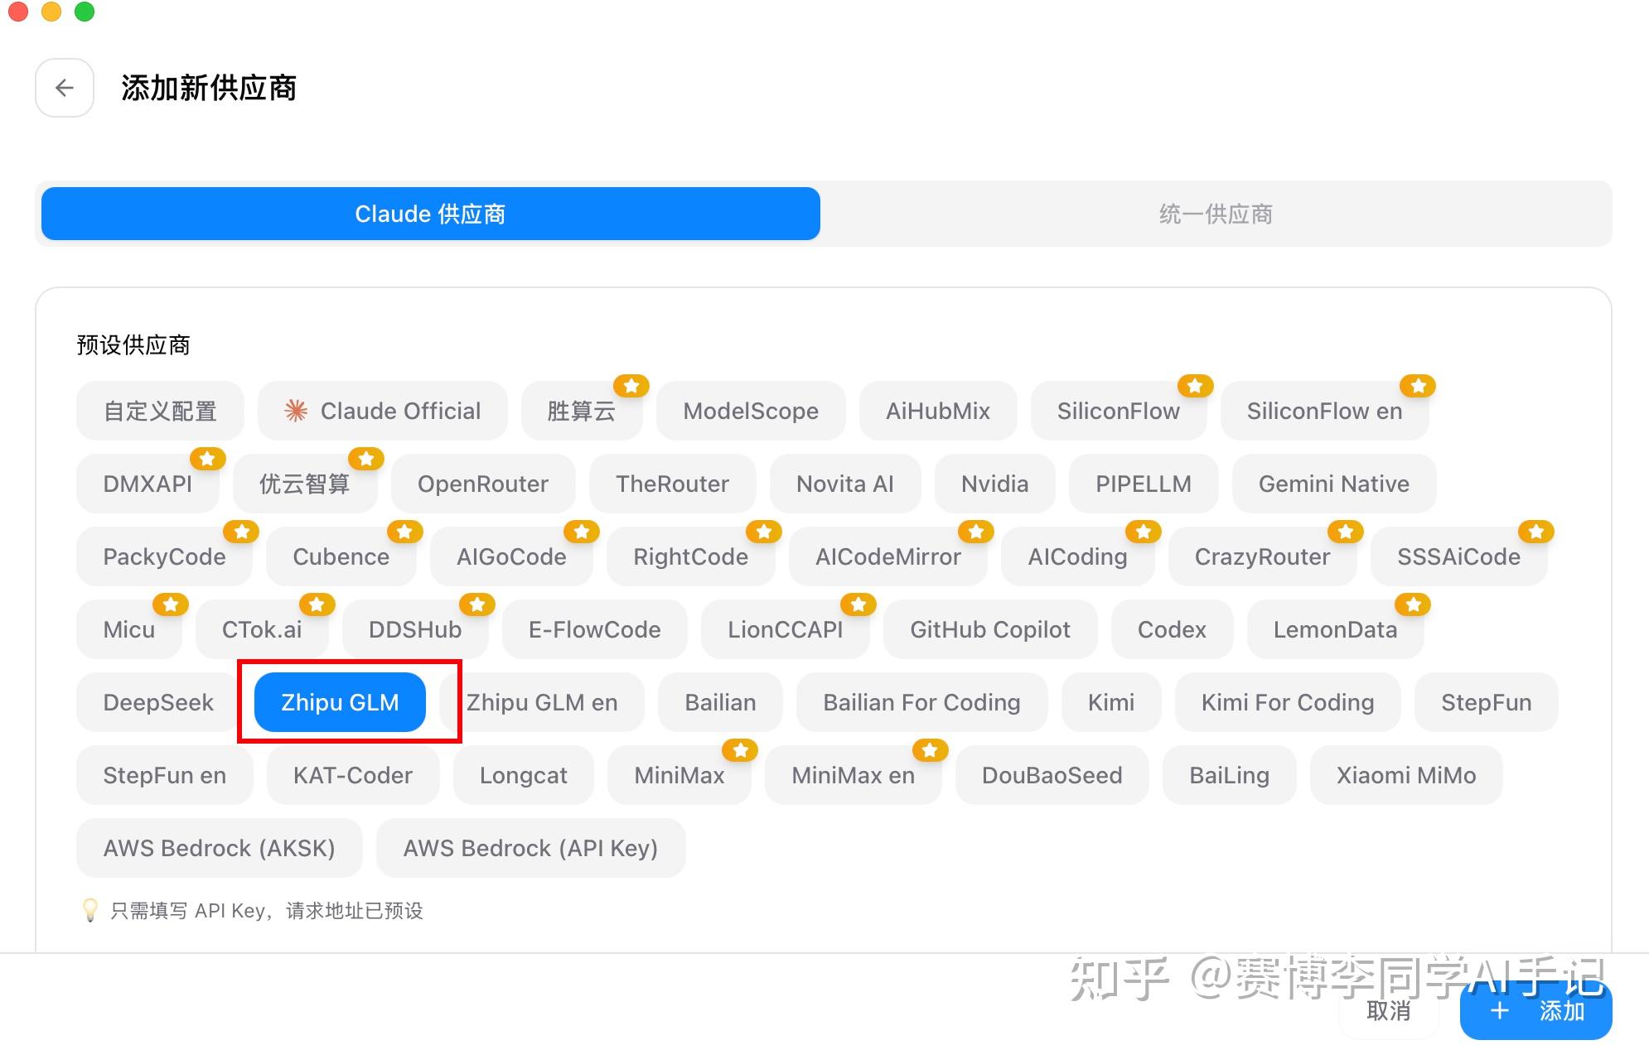The width and height of the screenshot is (1649, 1045).
Task: Choose the PIPELLM preset
Action: (x=1144, y=484)
